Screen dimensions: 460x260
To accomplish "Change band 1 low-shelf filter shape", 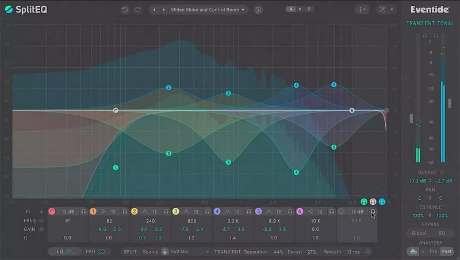I will pos(103,211).
